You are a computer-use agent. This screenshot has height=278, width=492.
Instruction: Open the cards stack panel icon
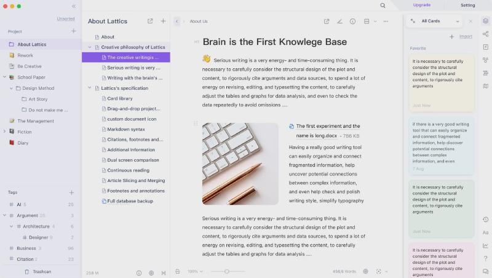[x=485, y=21]
